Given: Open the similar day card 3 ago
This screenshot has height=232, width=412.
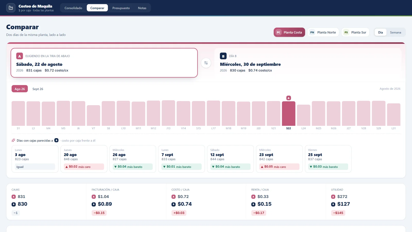Looking at the screenshot, I should 35,159.
